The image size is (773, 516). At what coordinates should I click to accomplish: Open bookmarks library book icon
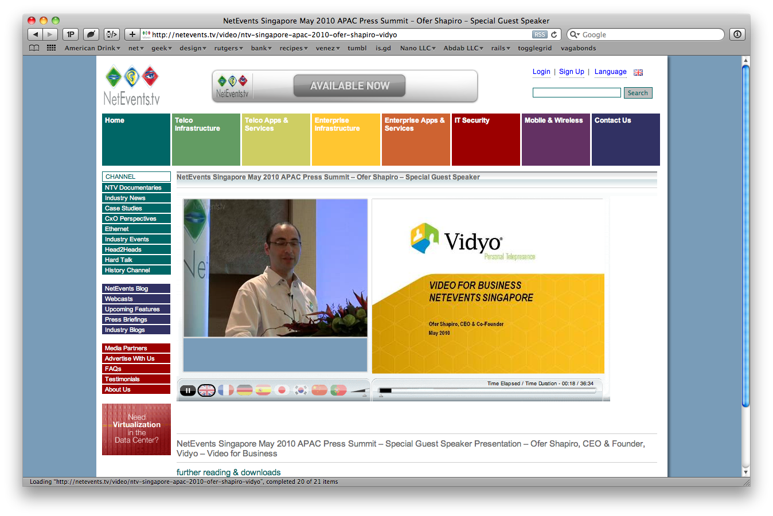tap(34, 48)
